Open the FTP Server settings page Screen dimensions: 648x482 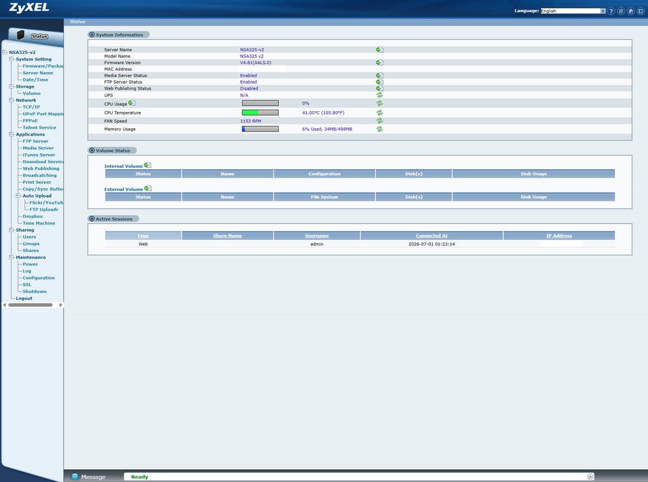click(35, 141)
